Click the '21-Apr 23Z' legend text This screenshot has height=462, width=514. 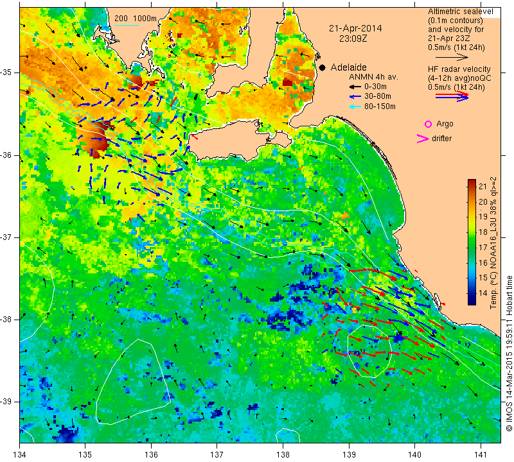click(448, 38)
